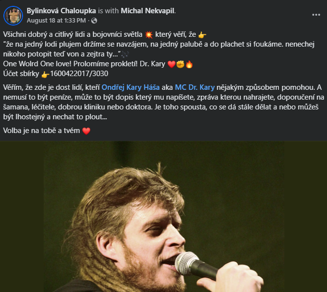Follow the MC Dr. Kary mention link

195,87
